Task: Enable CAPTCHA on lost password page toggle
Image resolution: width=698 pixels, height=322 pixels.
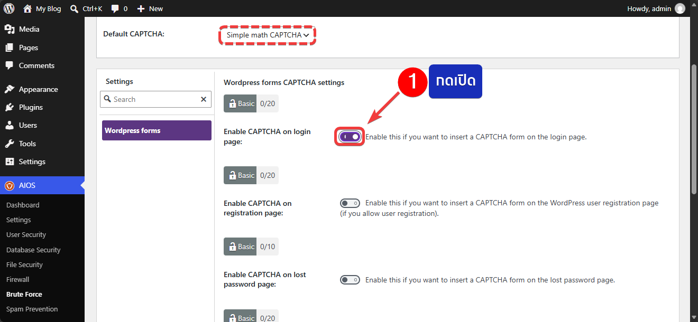Action: click(350, 280)
